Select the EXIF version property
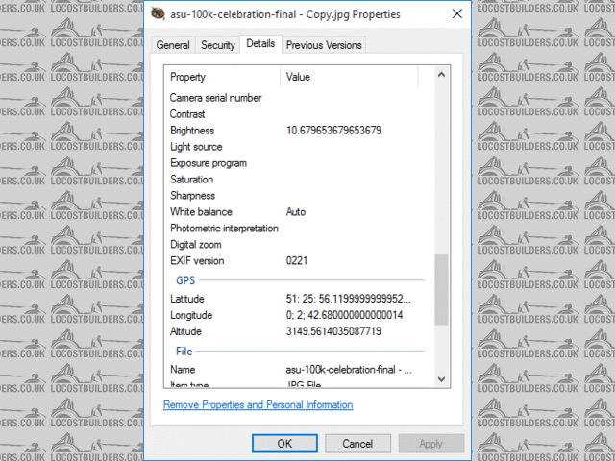The image size is (615, 461). 197,261
